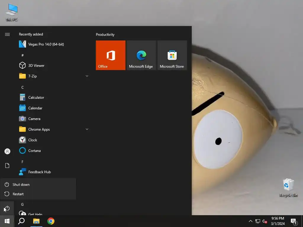Open Calculator app
Viewport: 303px width, 227px height.
point(54,98)
